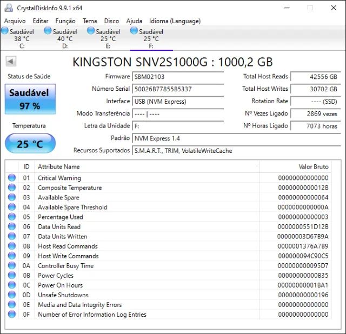The height and width of the screenshot is (334, 346).
Task: Open the Idioma (Language) menu
Action: pyautogui.click(x=175, y=21)
